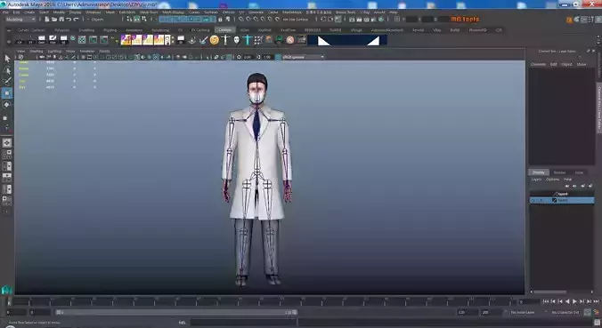Click the play backwards button

[567, 302]
